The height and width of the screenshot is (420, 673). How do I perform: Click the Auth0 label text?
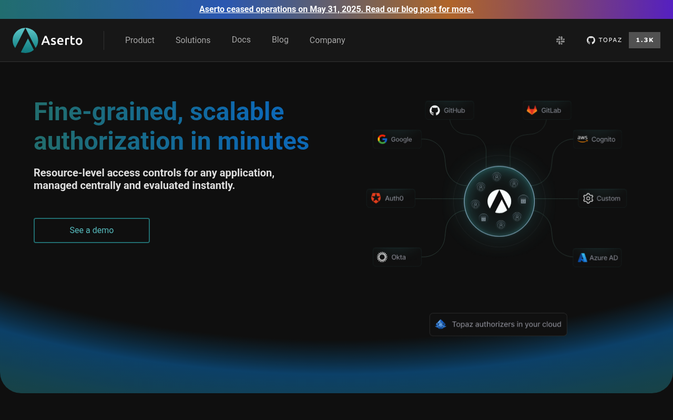point(394,198)
